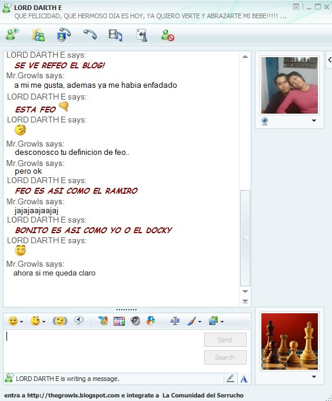Click the webcam icon under contact picture
The width and height of the screenshot is (332, 401).
(x=264, y=121)
